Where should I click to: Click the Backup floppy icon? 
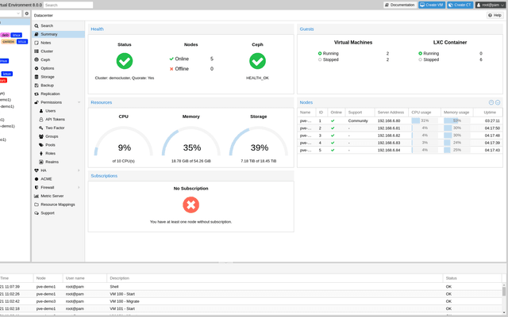[37, 86]
